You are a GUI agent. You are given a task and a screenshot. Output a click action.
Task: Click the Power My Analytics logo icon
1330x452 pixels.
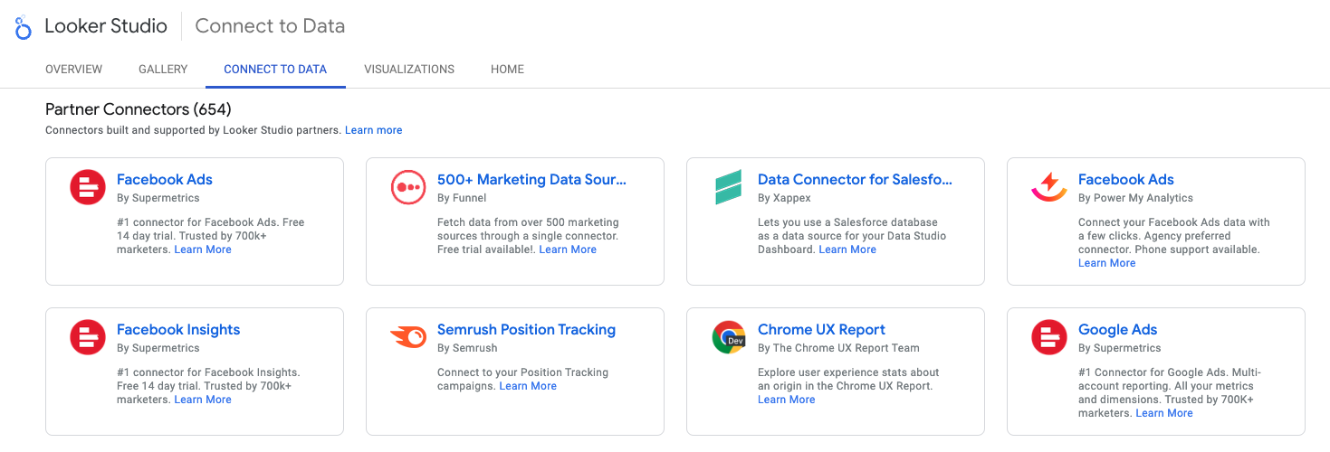(1049, 188)
